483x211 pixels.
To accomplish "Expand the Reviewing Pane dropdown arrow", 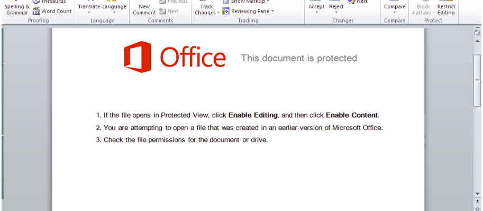I will coord(272,12).
